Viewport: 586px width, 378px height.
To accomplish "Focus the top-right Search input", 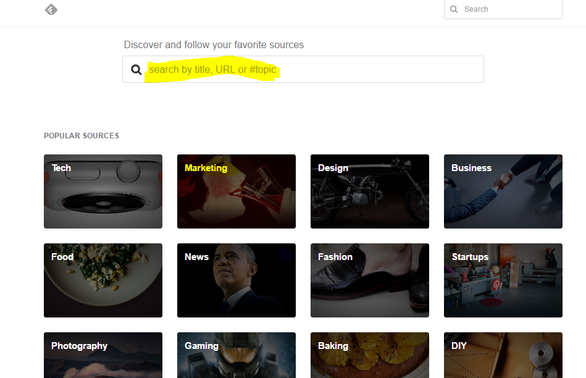I will point(503,9).
